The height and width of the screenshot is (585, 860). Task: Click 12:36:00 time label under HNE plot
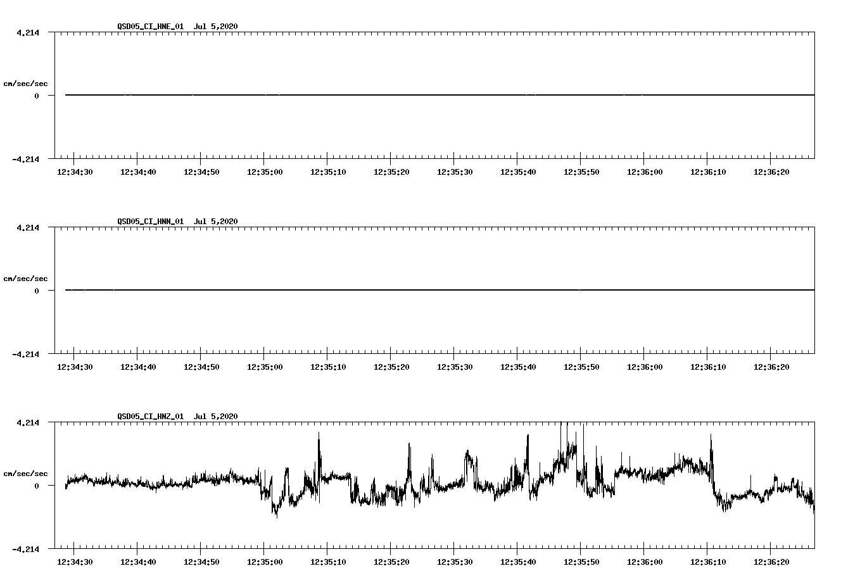pos(645,172)
